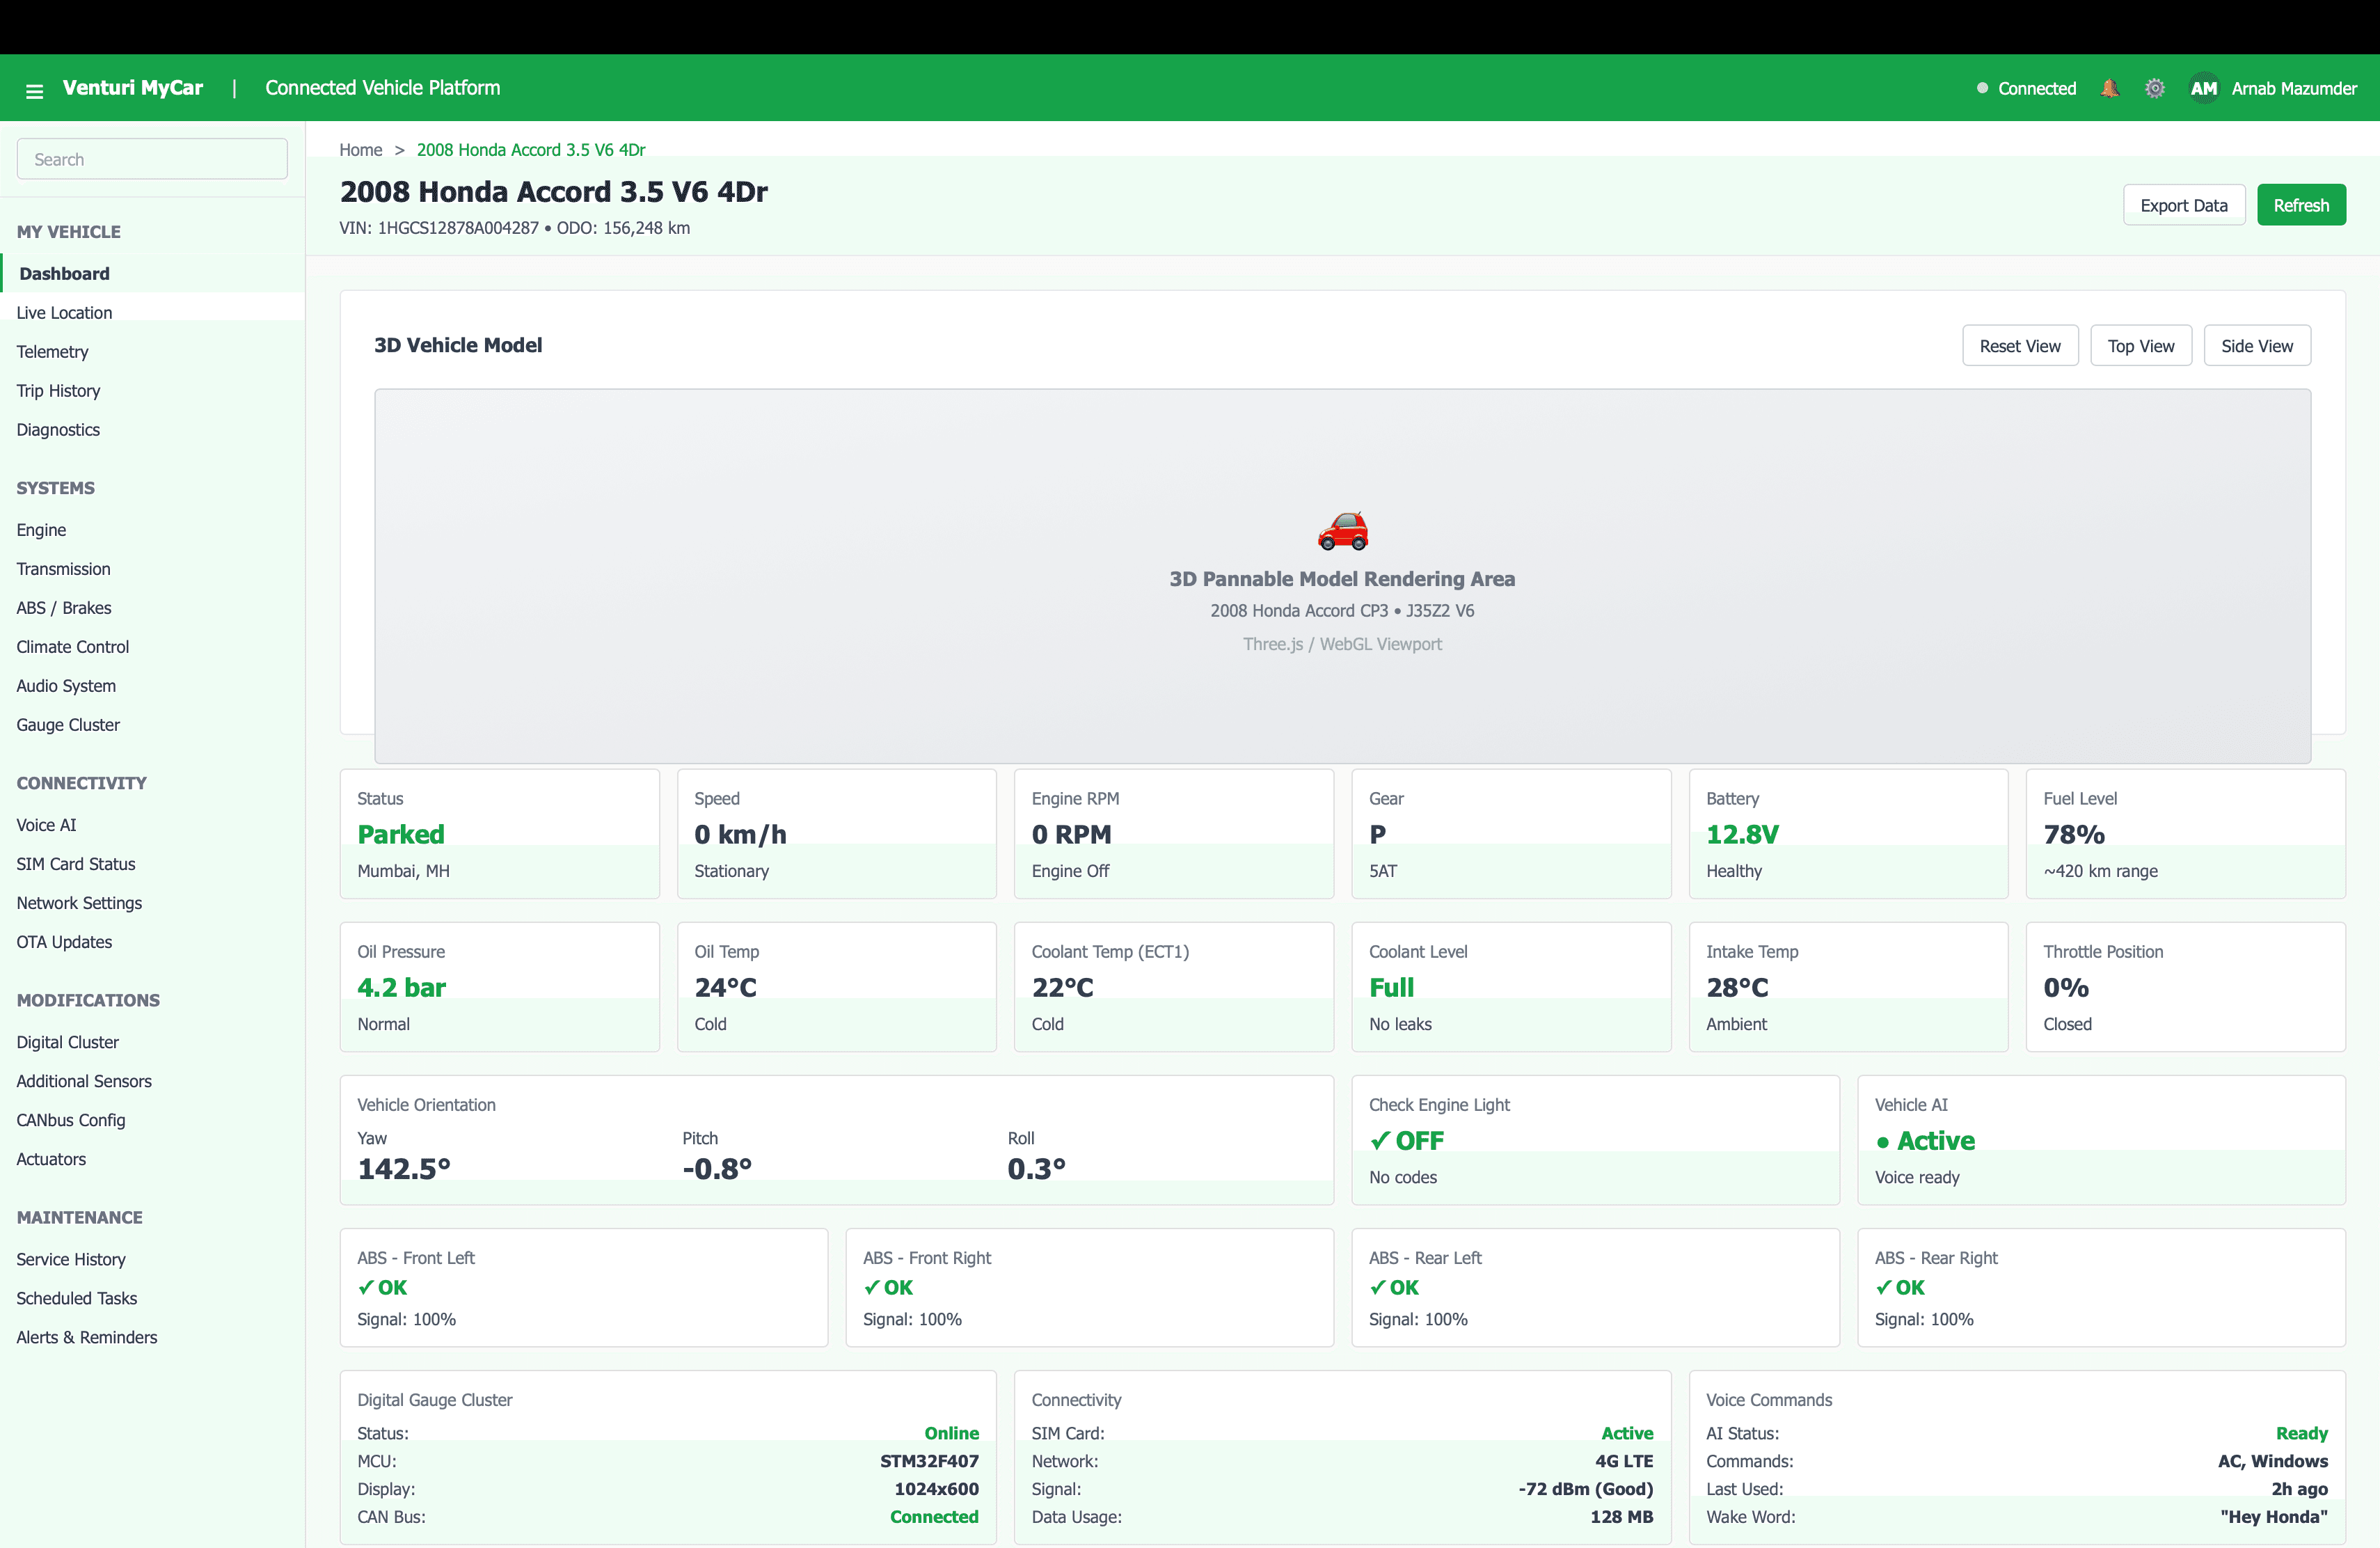
Task: Click the Search input field
Action: click(152, 158)
